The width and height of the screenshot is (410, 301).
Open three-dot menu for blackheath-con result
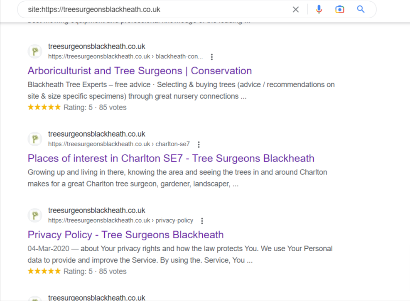[212, 57]
